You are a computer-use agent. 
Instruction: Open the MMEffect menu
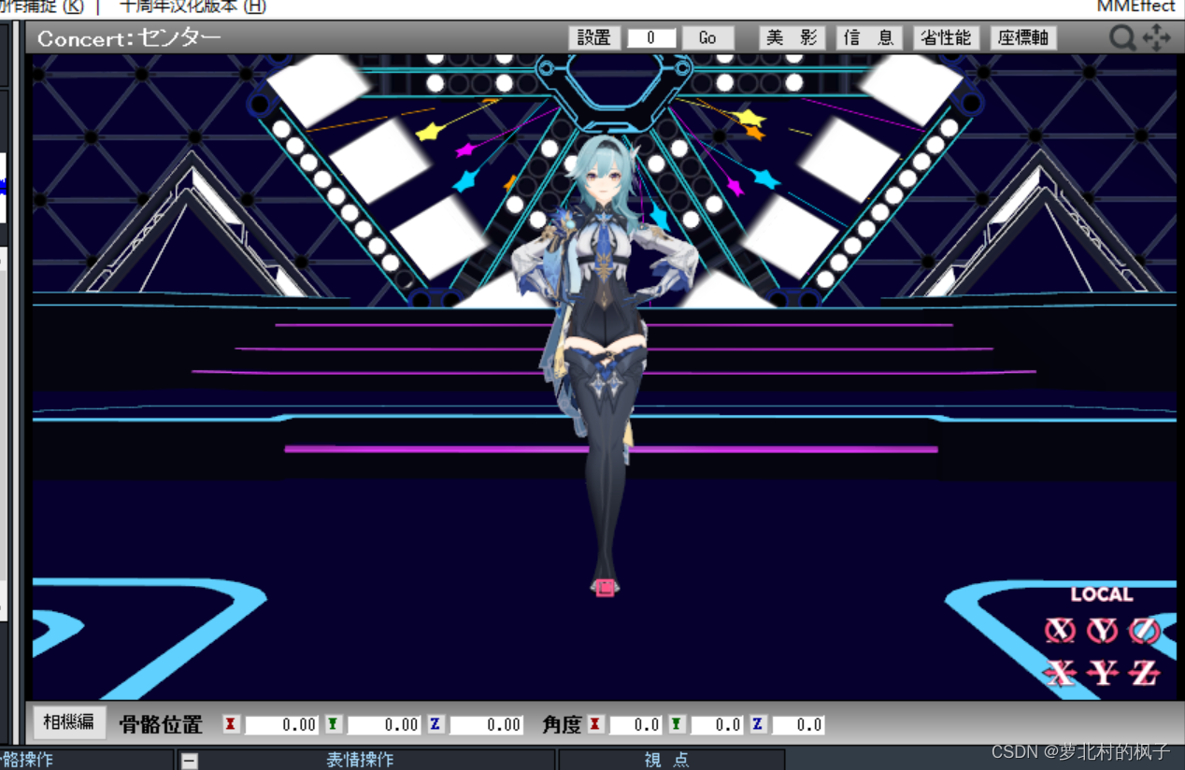pyautogui.click(x=1135, y=7)
